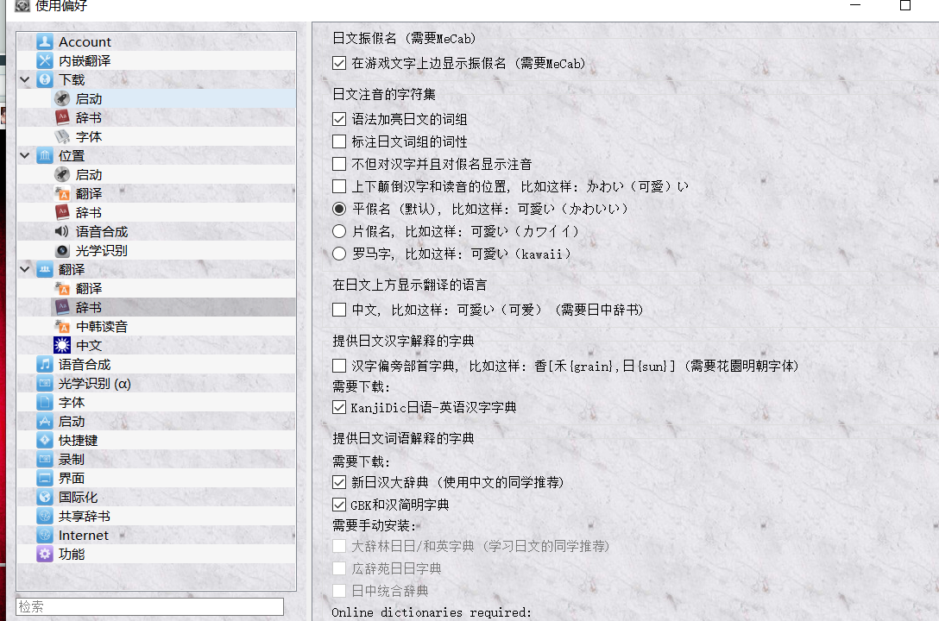This screenshot has height=621, width=939.
Task: Check 汉字偏旁部首字典 checkbox
Action: (339, 366)
